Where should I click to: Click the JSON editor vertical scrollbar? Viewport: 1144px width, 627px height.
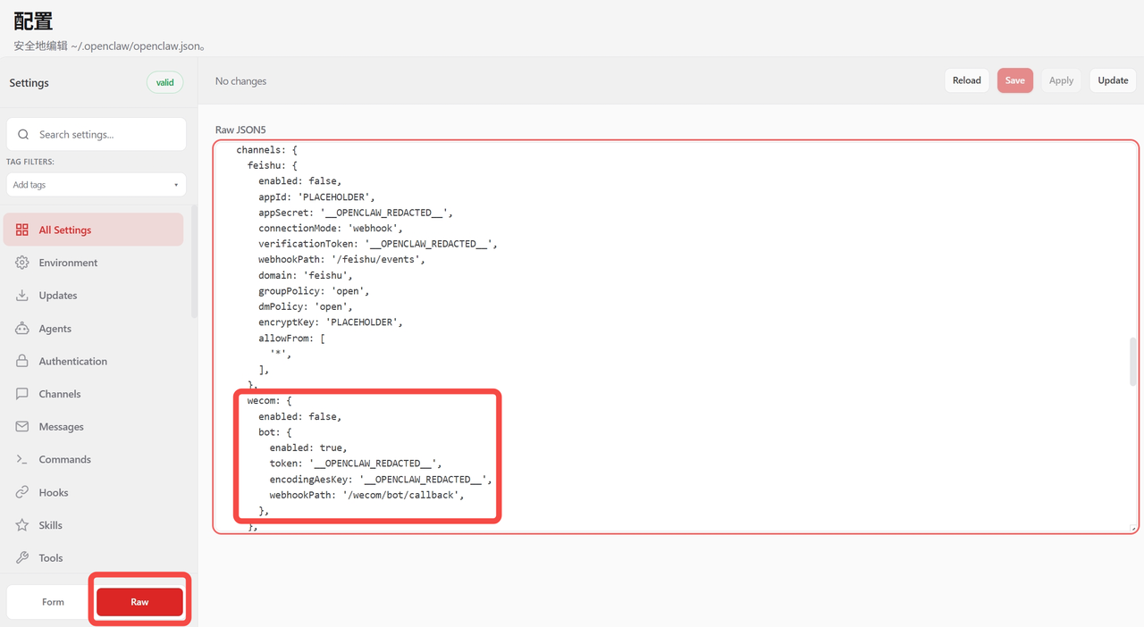1133,362
